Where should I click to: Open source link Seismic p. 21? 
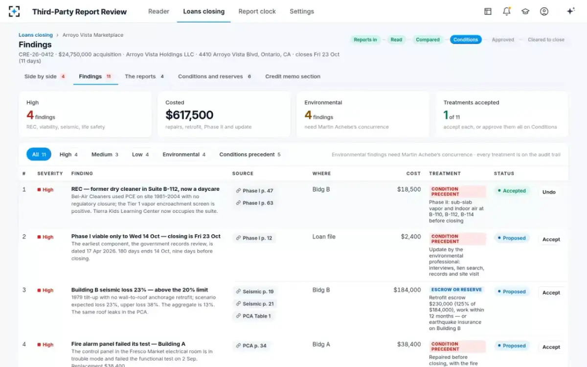coord(254,304)
